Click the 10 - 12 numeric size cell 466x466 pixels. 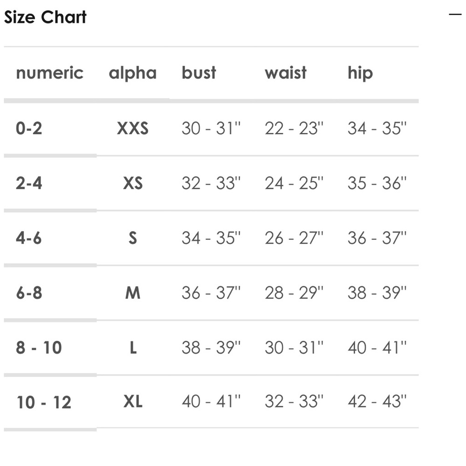click(x=44, y=403)
